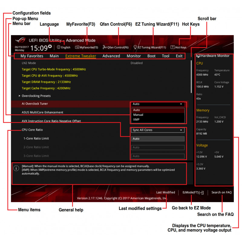Click Target CPU Turbo-Mode Frequency text
The image size is (242, 242).
(54, 69)
